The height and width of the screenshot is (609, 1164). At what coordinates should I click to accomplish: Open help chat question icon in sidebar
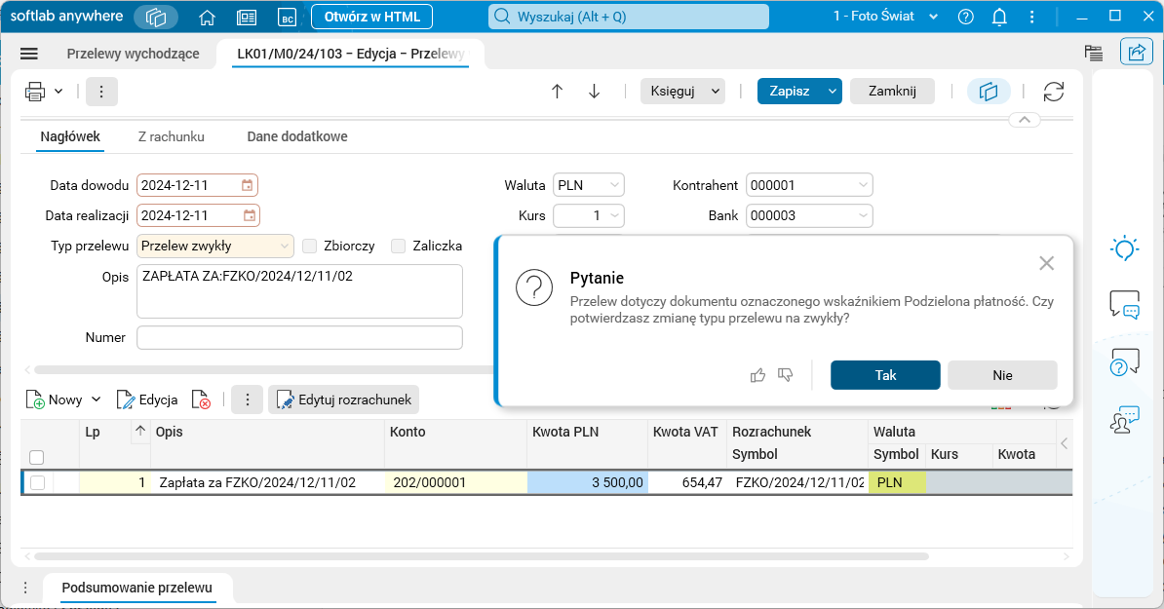(x=1124, y=362)
